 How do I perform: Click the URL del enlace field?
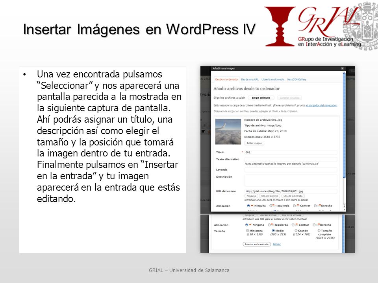pos(291,191)
